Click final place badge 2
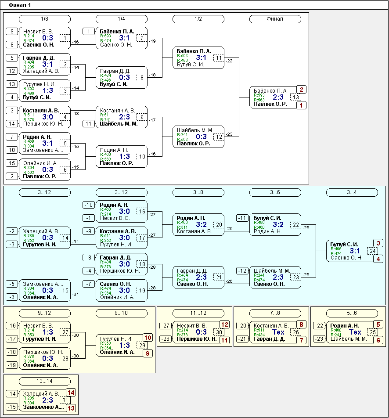389x418 pixels. tap(301, 90)
